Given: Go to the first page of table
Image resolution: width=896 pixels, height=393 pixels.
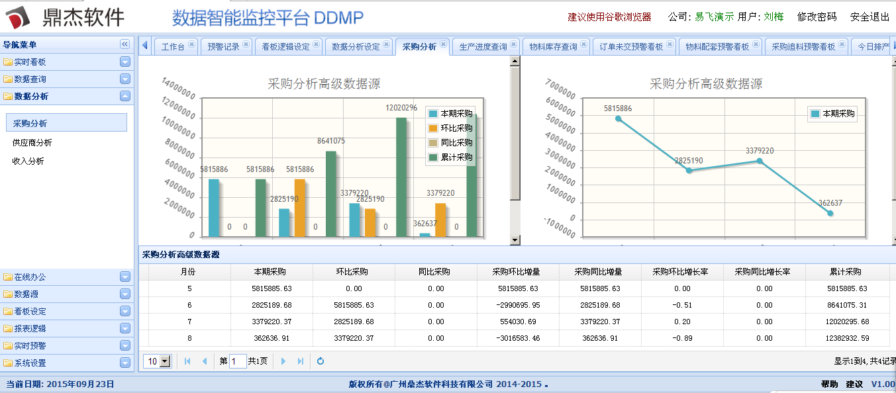Looking at the screenshot, I should pos(187,361).
